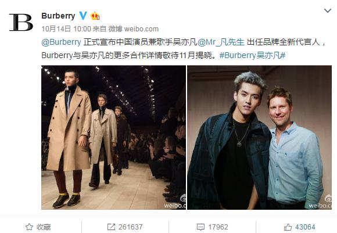
Task: Open the runway trench coat photo
Action: pos(113,137)
